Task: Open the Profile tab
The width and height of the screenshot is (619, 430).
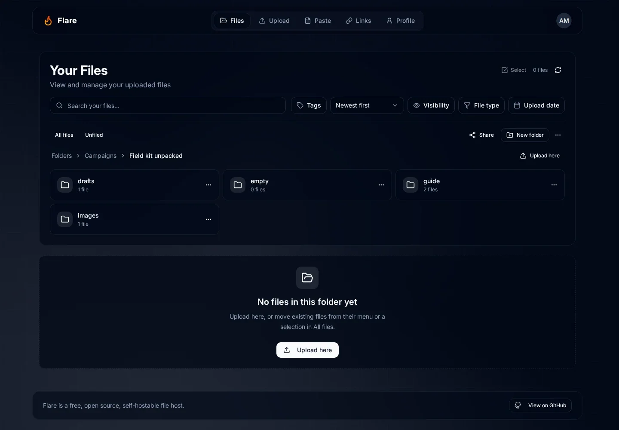Action: pyautogui.click(x=401, y=21)
